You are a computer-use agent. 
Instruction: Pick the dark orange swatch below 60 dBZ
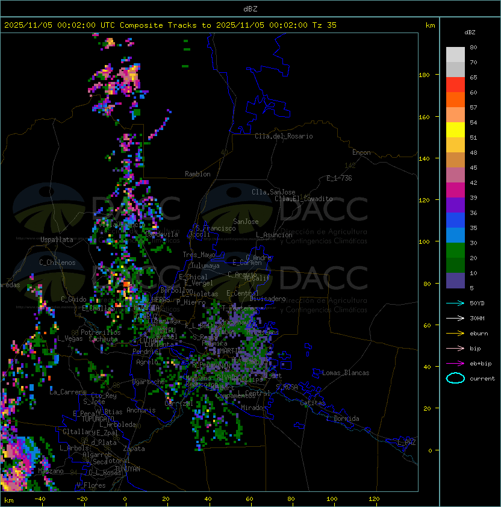point(455,99)
